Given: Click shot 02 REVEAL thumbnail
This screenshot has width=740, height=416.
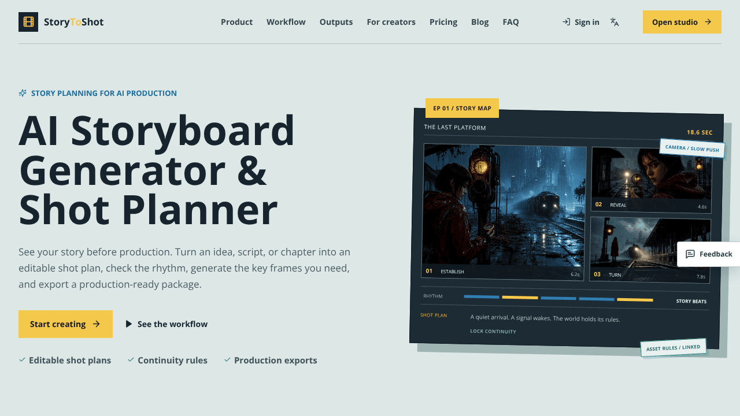Looking at the screenshot, I should pos(651,180).
